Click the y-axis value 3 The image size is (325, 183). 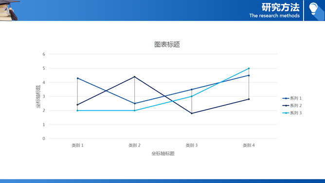click(x=44, y=96)
